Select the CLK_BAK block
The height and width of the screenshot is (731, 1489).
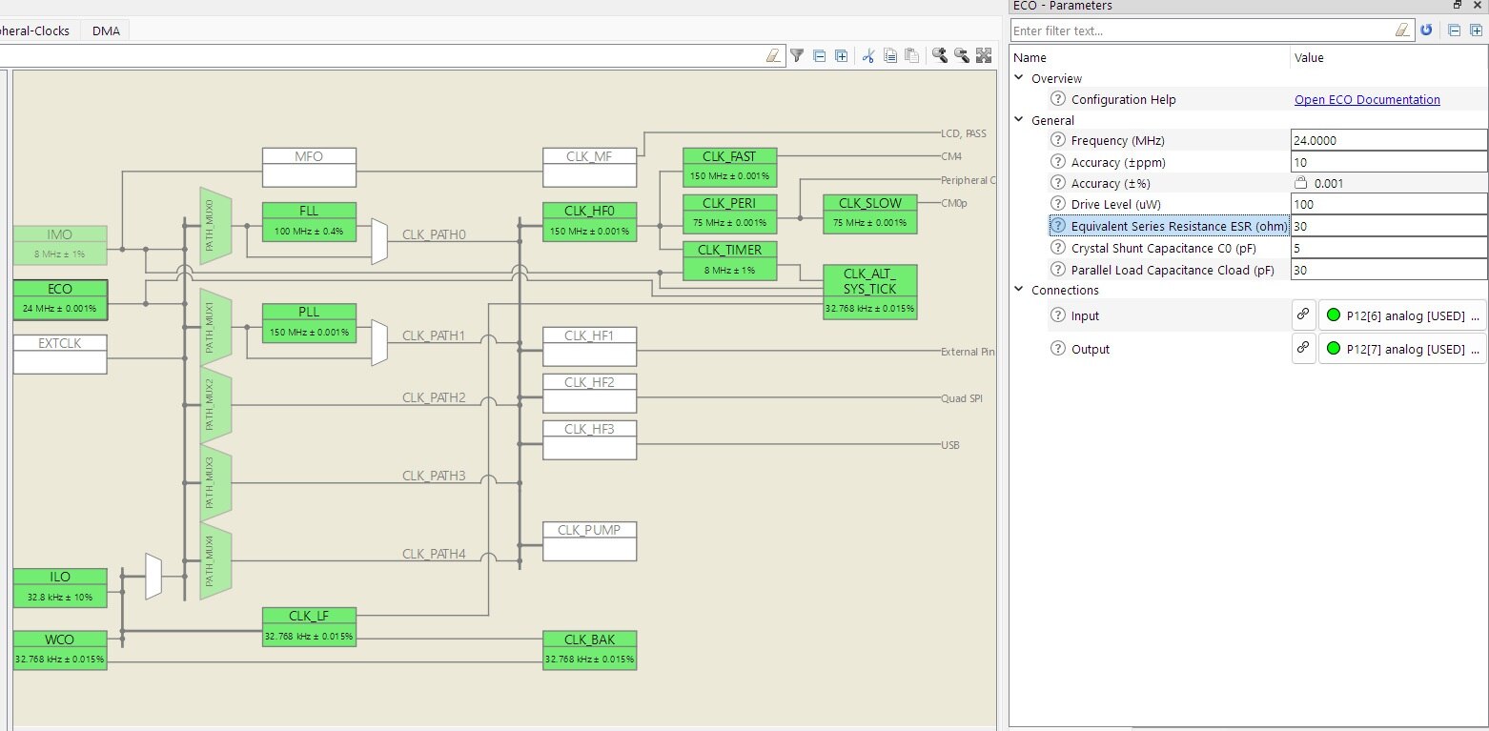589,649
